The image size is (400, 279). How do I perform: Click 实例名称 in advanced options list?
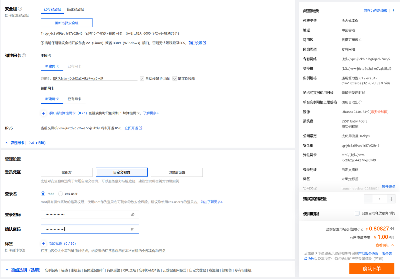[x=52, y=270]
